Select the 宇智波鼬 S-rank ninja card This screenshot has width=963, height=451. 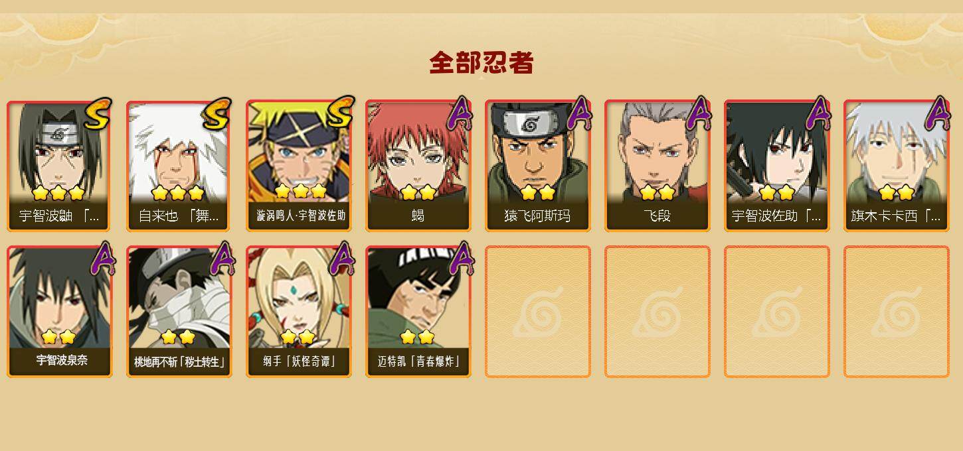point(60,166)
